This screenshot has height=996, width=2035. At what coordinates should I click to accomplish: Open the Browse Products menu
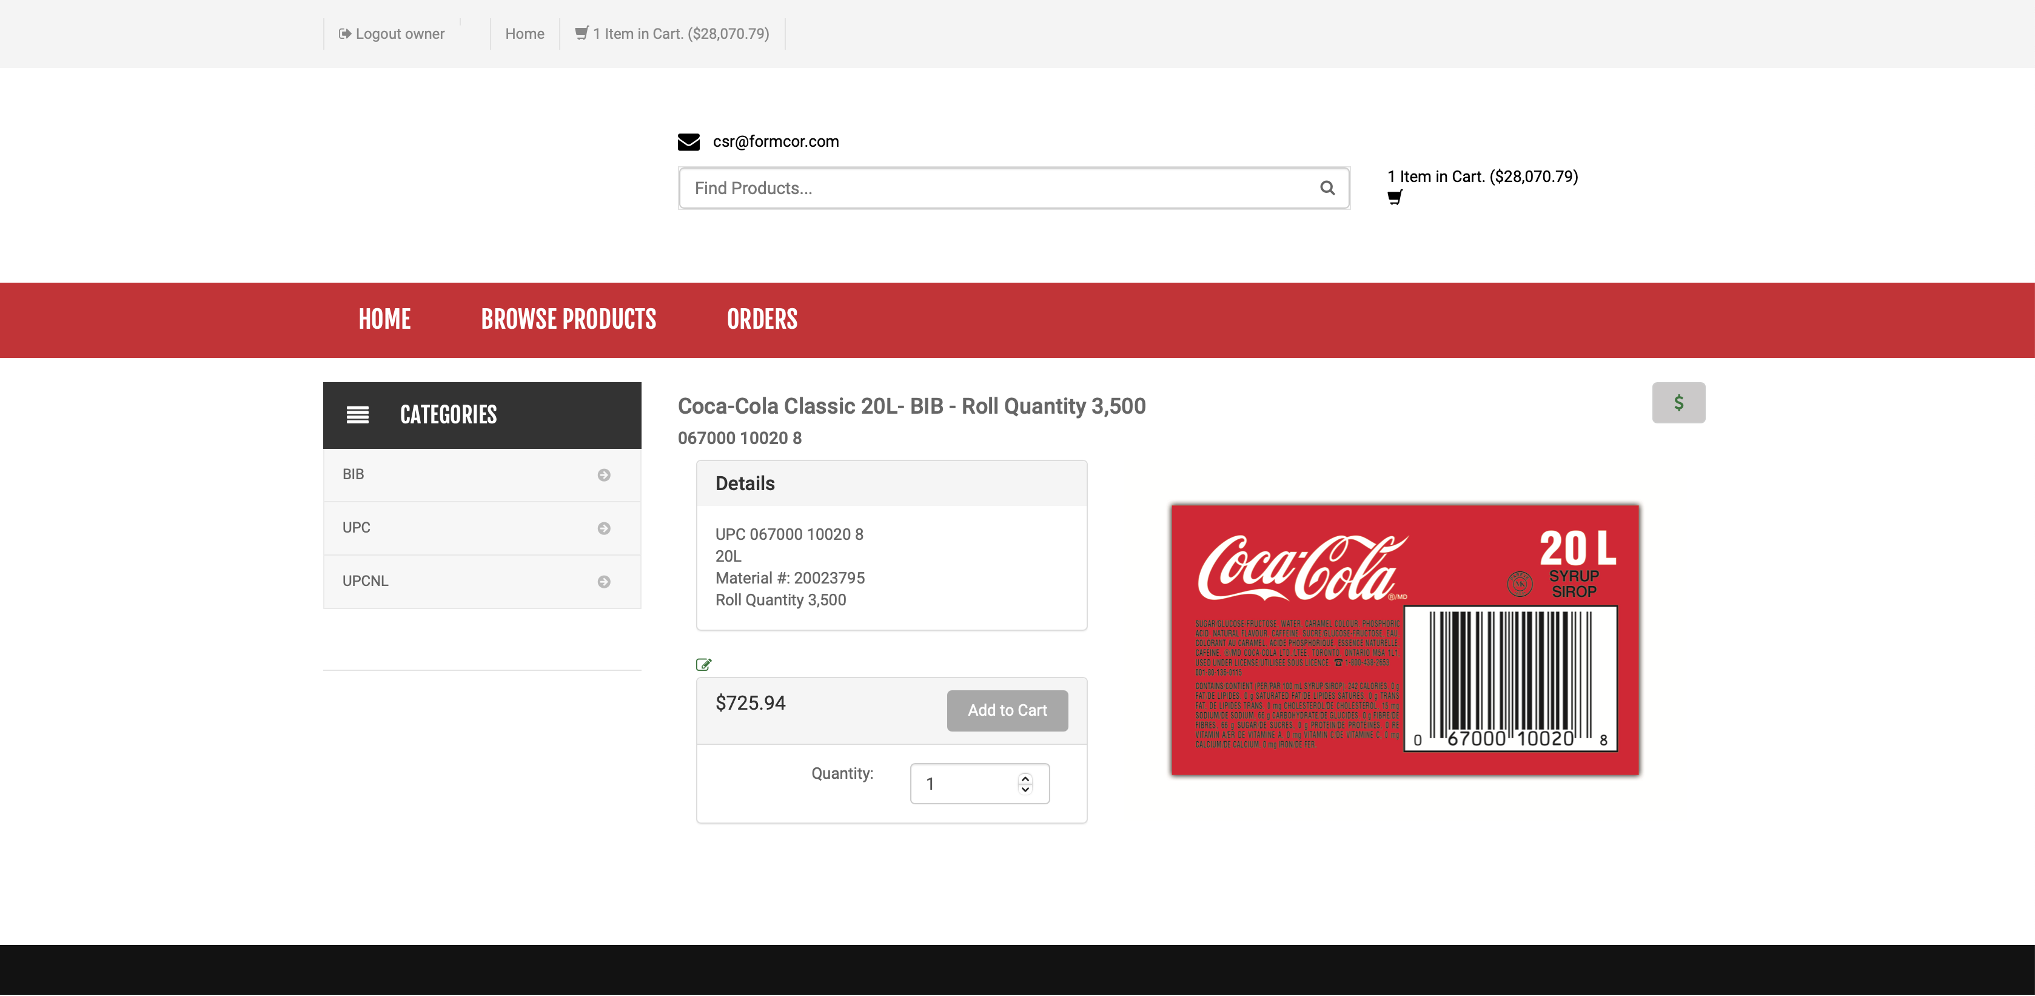click(568, 319)
